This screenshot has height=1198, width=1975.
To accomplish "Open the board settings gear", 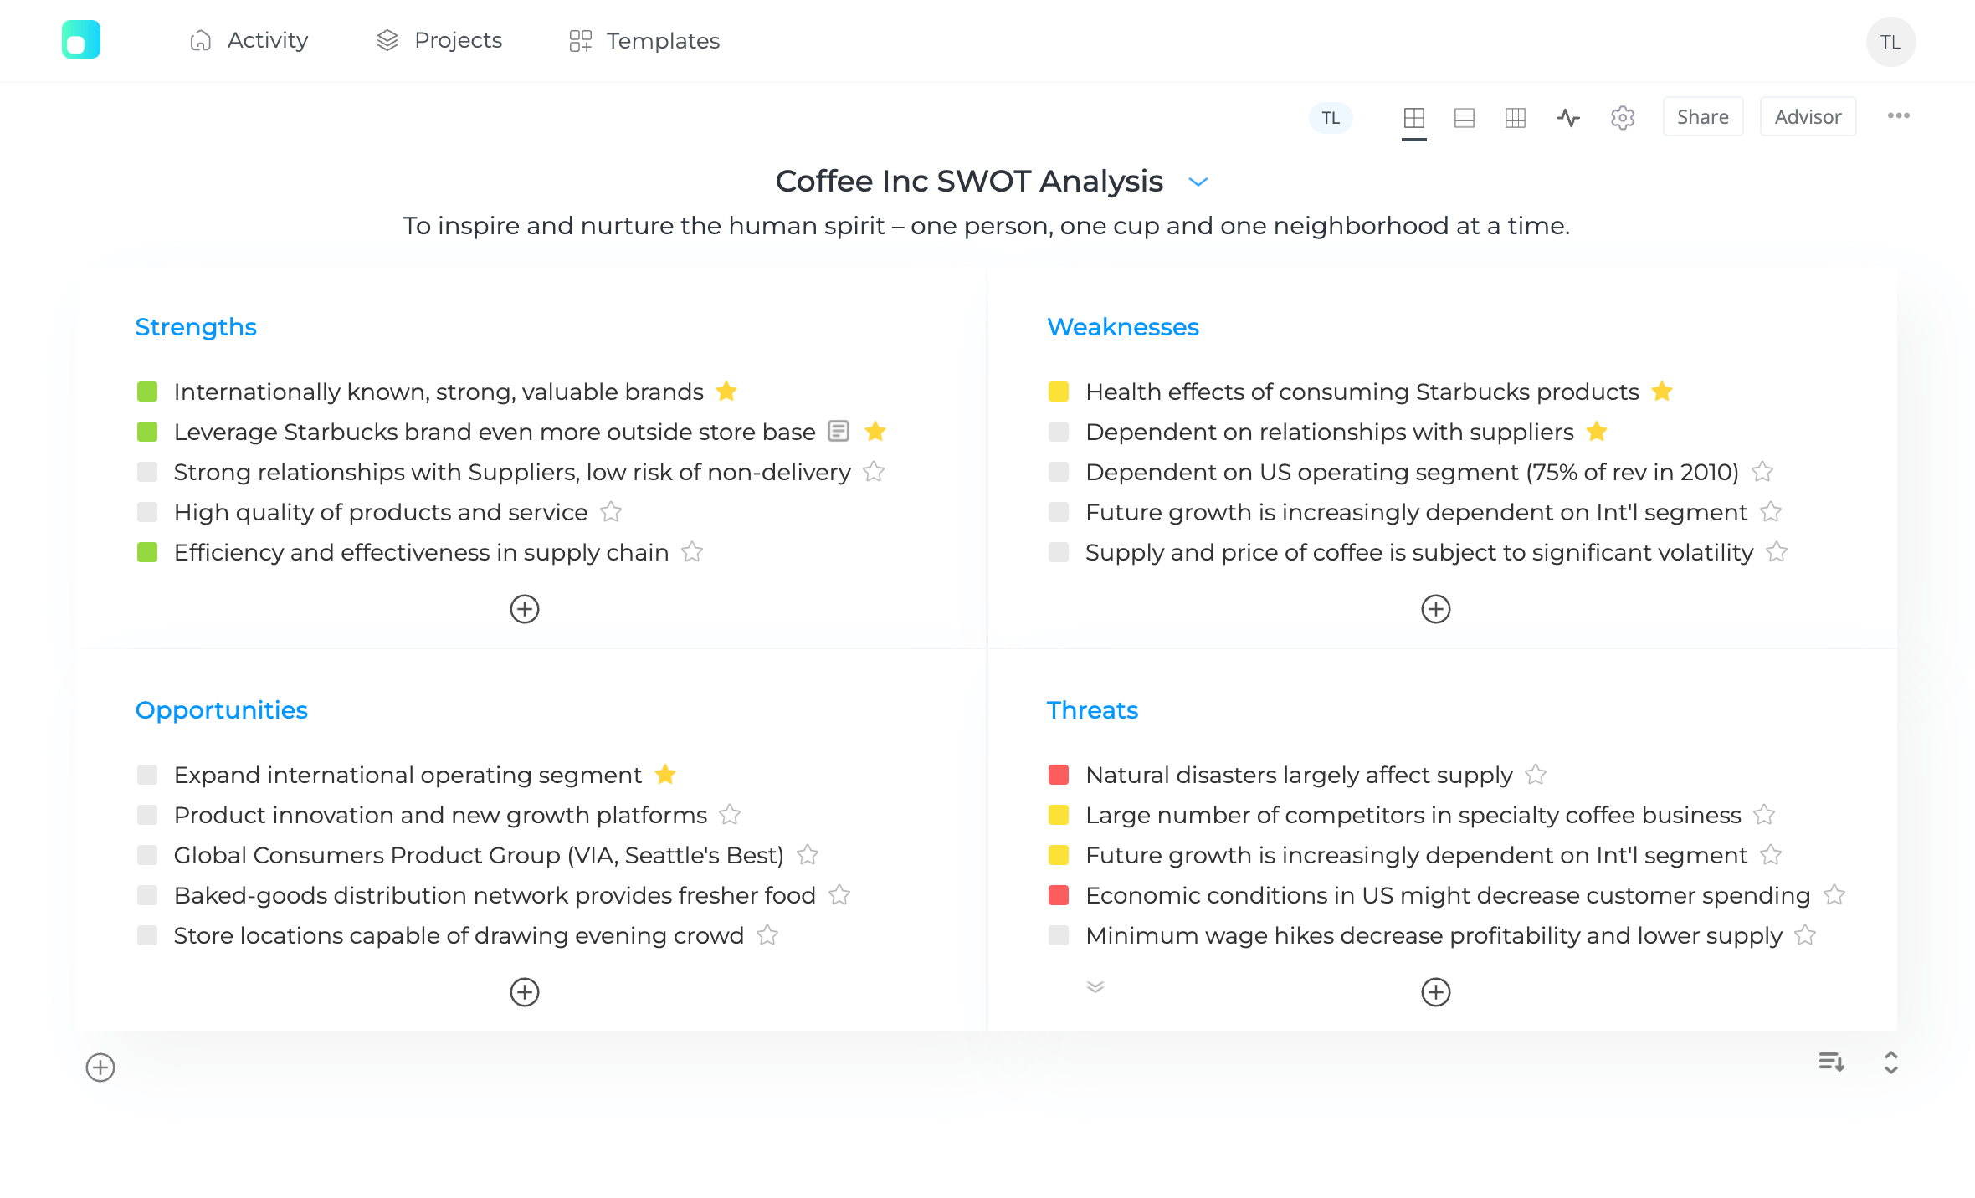I will click(1623, 118).
